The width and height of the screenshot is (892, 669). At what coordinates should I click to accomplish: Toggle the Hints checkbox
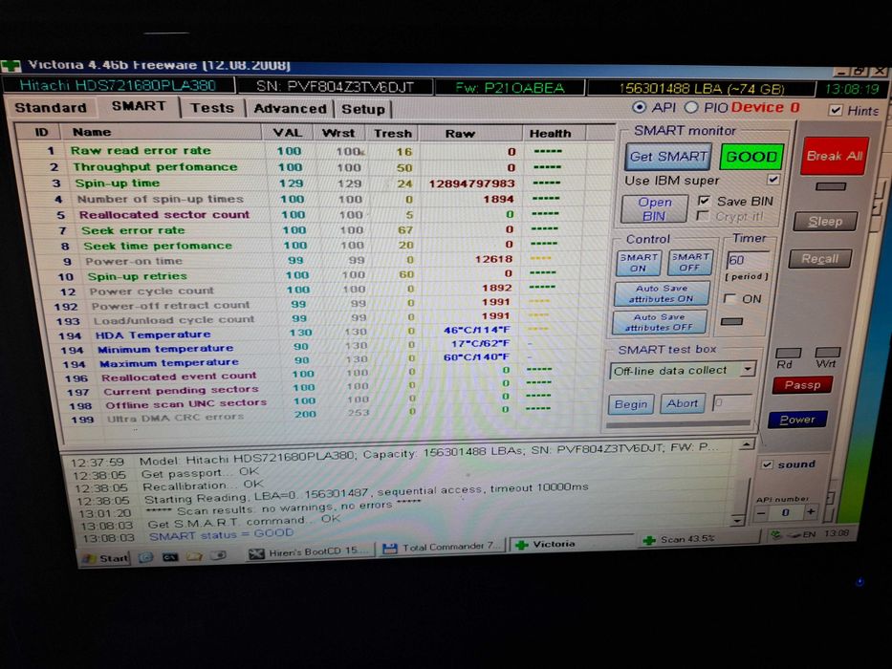(x=835, y=110)
